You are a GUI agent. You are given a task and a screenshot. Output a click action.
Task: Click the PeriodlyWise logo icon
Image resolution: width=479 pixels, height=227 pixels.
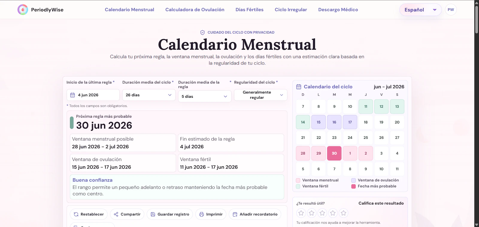point(23,10)
